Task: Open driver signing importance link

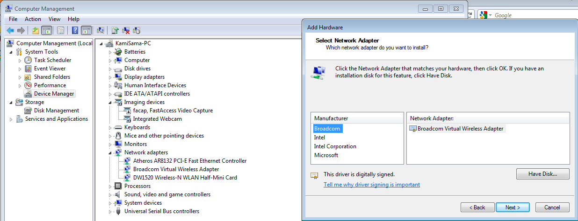Action: click(x=372, y=185)
